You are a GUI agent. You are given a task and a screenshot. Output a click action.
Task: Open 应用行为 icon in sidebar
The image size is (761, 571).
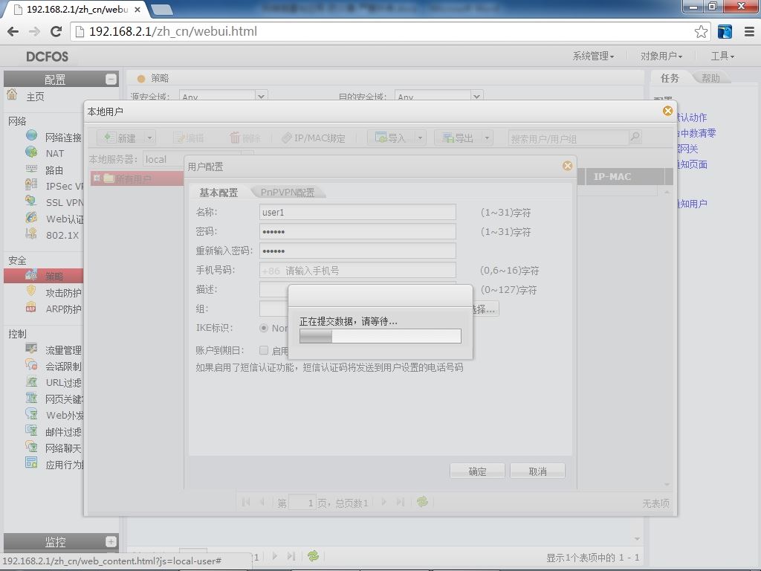pyautogui.click(x=31, y=462)
